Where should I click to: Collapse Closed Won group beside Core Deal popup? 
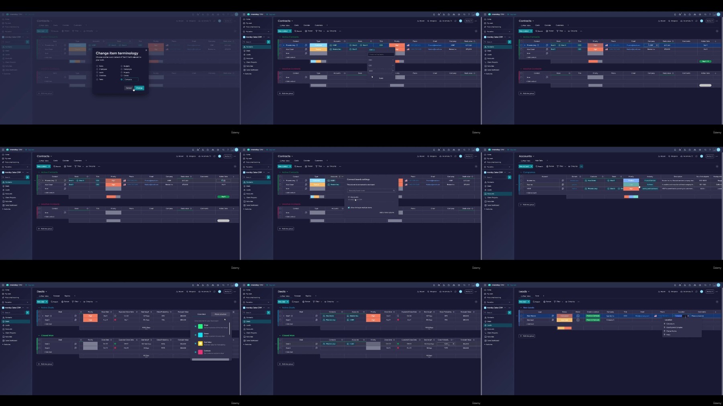[39, 335]
